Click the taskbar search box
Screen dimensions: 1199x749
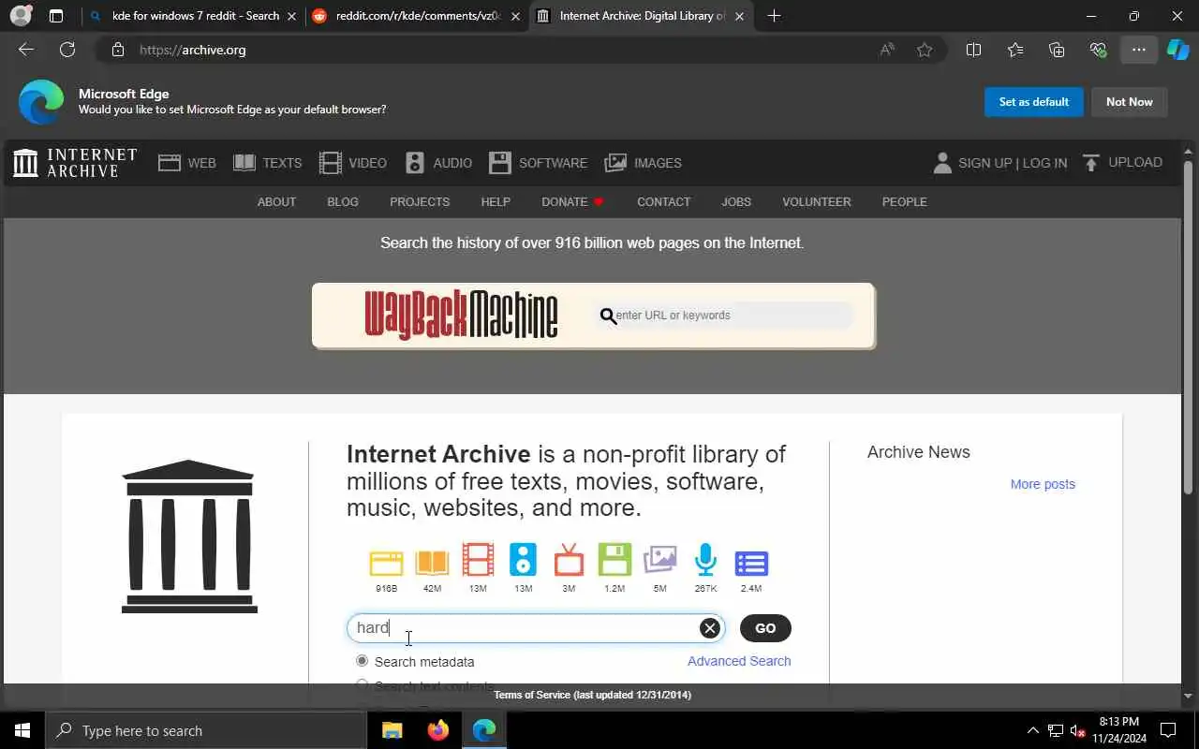tap(206, 730)
